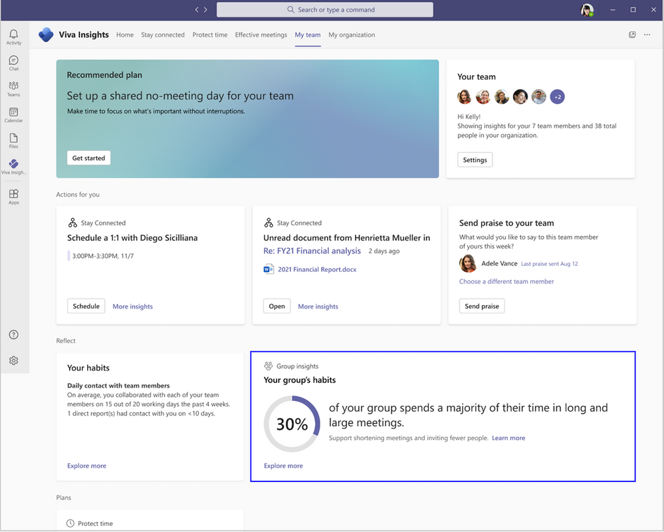Open Files in the sidebar

tap(13, 140)
